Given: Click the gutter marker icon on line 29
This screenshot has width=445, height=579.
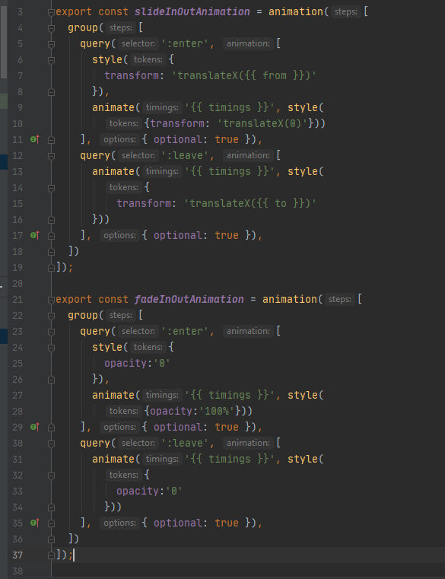Looking at the screenshot, I should pos(35,427).
